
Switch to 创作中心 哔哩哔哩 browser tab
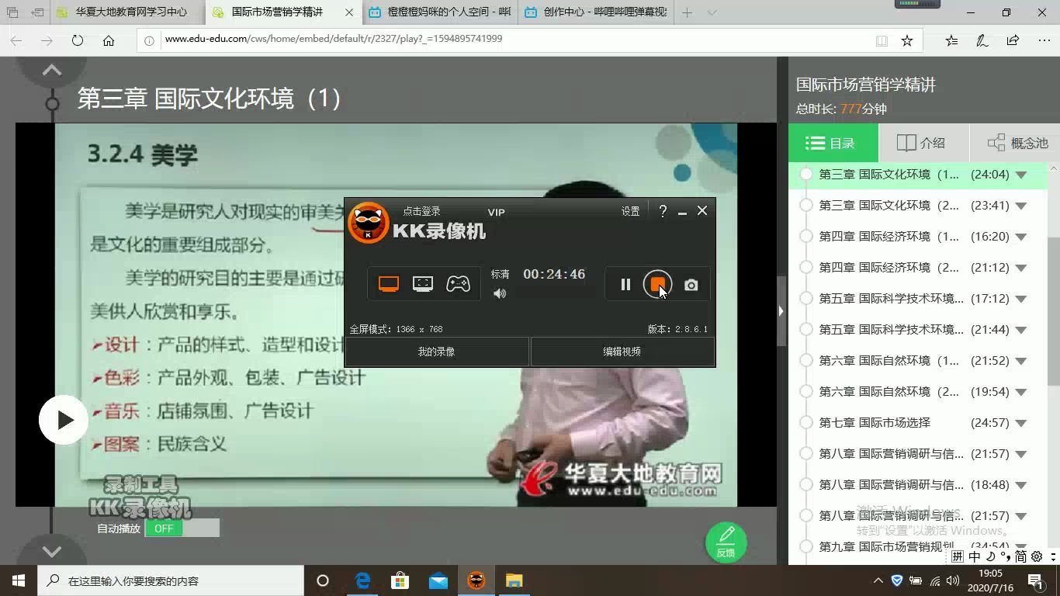(594, 12)
